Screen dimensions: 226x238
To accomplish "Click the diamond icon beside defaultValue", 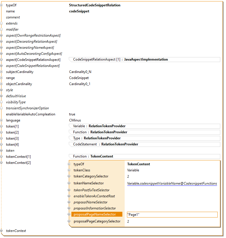I will pos(1,96).
